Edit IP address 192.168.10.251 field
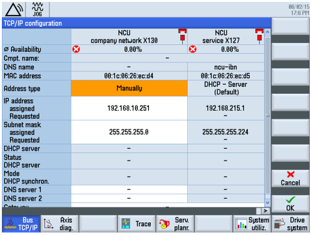The width and height of the screenshot is (311, 235). [129, 108]
